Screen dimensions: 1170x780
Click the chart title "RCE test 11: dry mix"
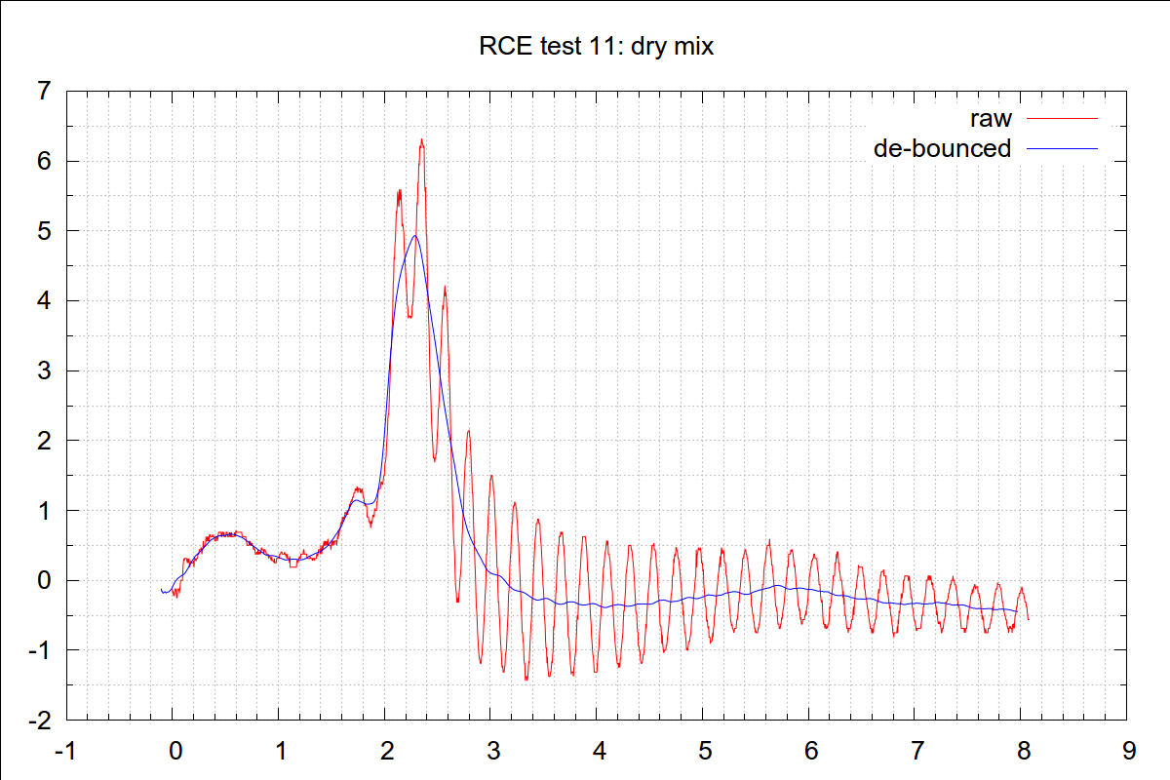click(596, 46)
